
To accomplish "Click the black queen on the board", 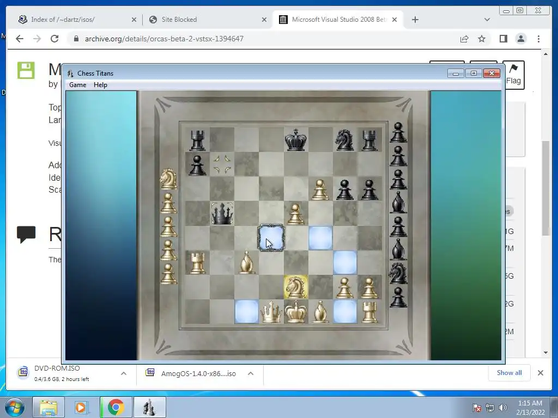I will pos(222,213).
